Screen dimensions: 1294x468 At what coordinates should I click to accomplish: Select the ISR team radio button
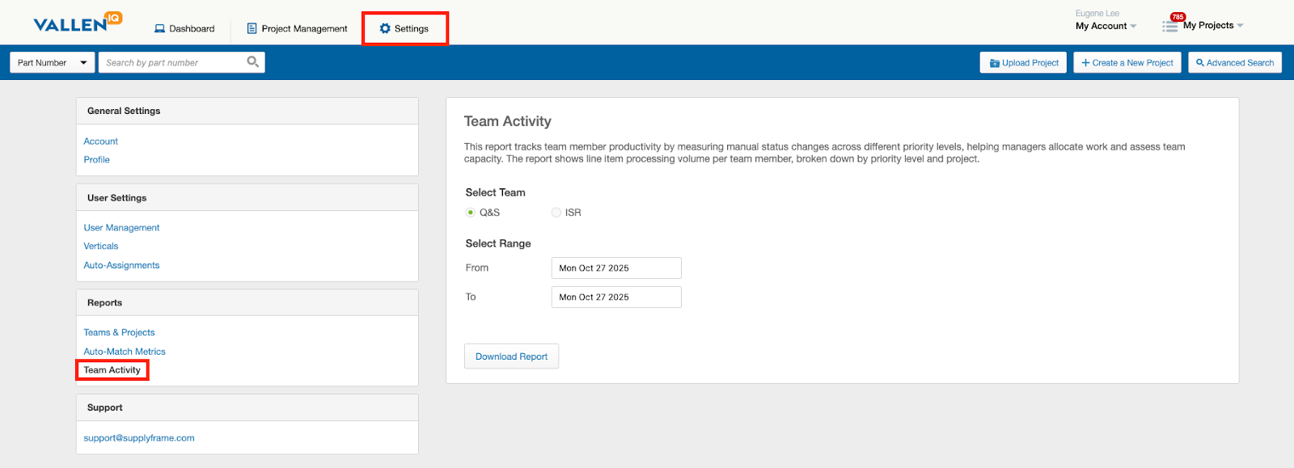556,213
